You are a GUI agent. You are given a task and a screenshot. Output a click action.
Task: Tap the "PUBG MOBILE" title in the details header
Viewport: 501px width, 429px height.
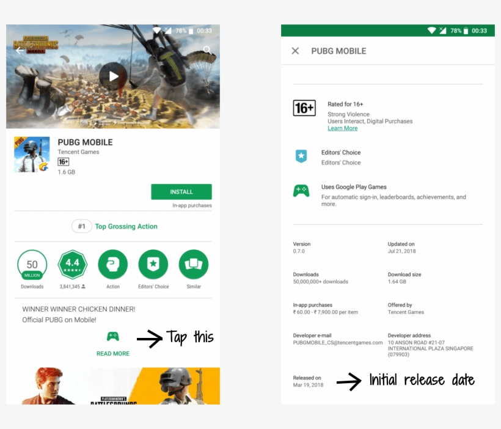tap(338, 51)
